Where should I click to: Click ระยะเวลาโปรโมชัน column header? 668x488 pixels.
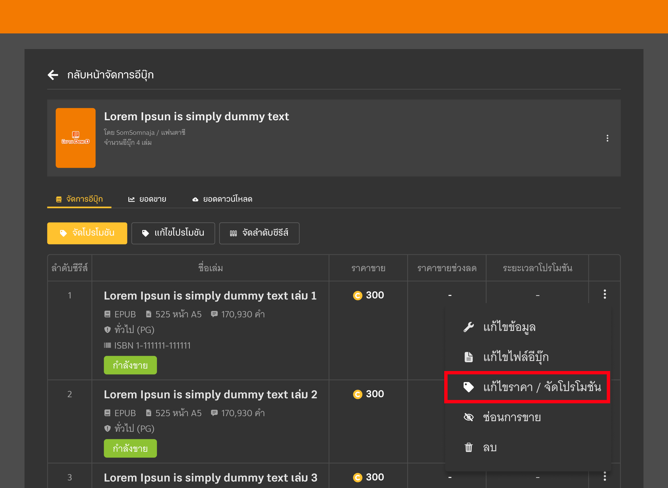tap(537, 268)
